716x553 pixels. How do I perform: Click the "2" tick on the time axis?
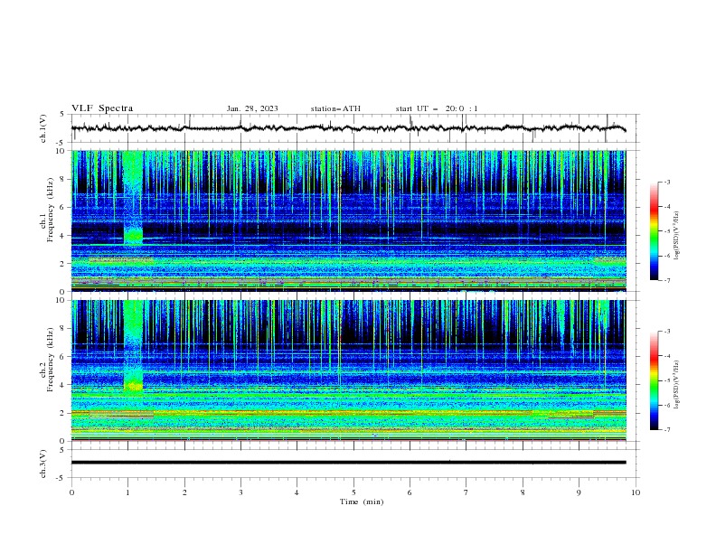point(184,492)
